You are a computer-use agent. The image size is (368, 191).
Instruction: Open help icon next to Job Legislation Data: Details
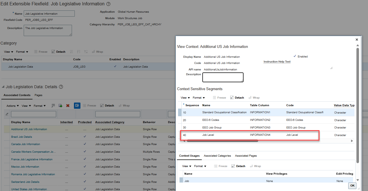(x=61, y=87)
